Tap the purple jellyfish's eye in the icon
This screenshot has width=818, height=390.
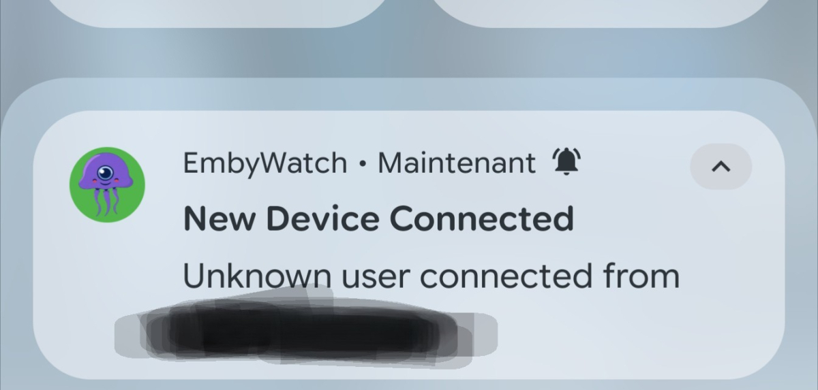(104, 174)
